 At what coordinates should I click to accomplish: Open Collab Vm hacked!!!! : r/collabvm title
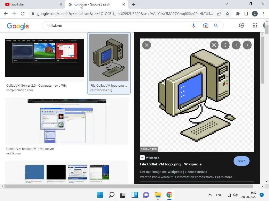[x=30, y=149]
